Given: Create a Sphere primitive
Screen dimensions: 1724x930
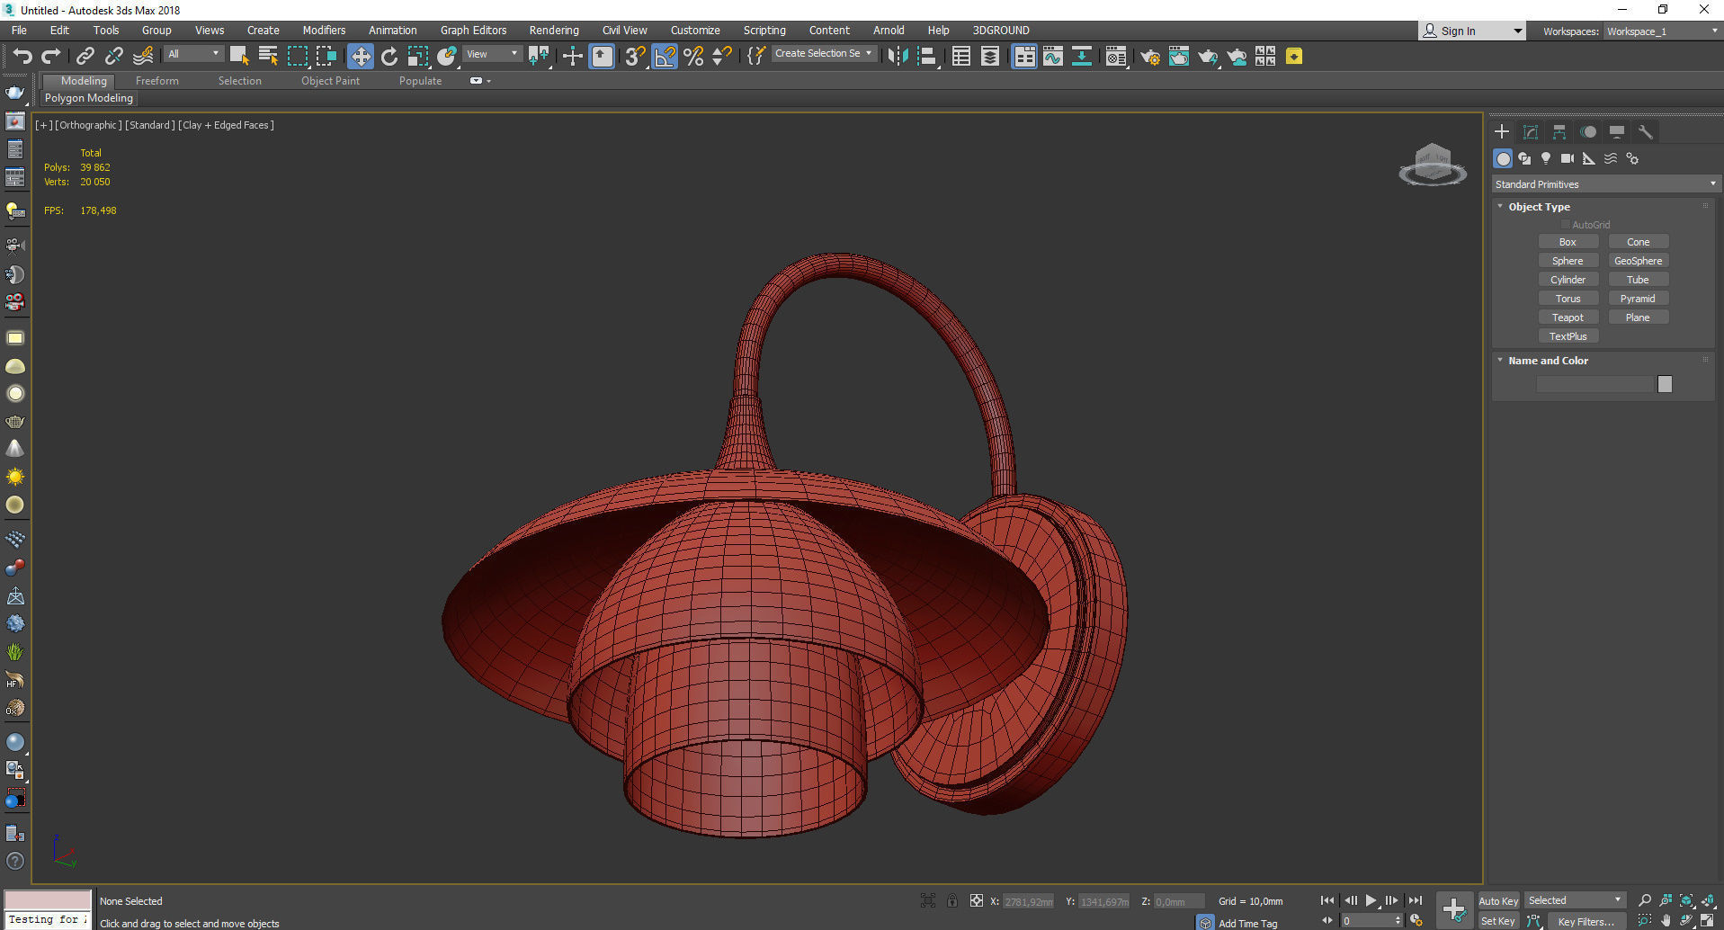Looking at the screenshot, I should [x=1568, y=261].
